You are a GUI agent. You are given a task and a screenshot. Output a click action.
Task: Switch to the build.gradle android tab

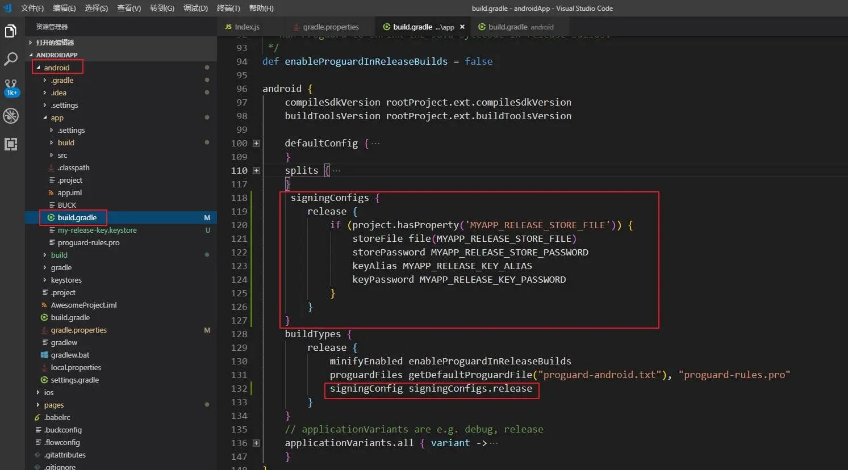(x=520, y=27)
